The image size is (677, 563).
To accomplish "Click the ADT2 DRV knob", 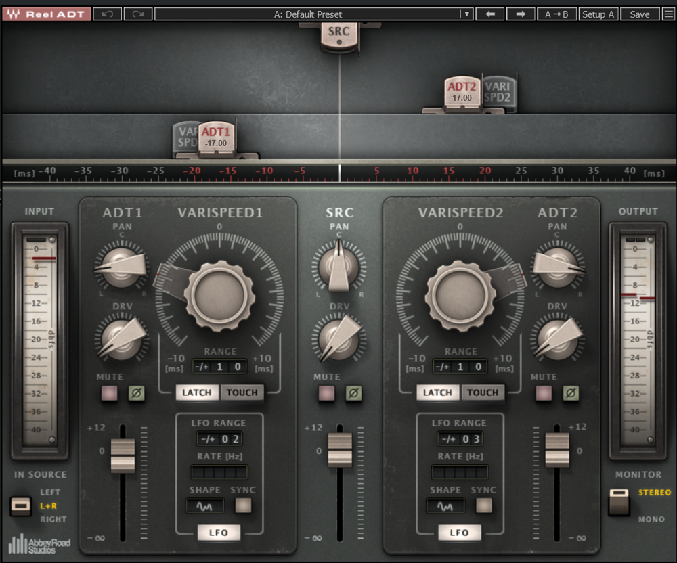I will (557, 338).
